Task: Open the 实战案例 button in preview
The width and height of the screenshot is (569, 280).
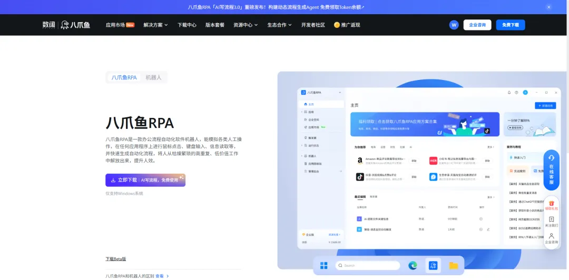Action: 518,171
